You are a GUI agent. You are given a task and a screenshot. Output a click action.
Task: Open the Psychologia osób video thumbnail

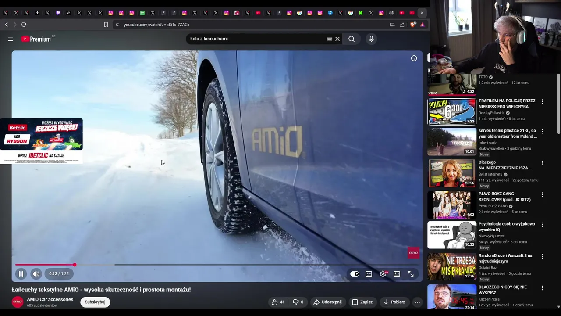[x=452, y=235]
